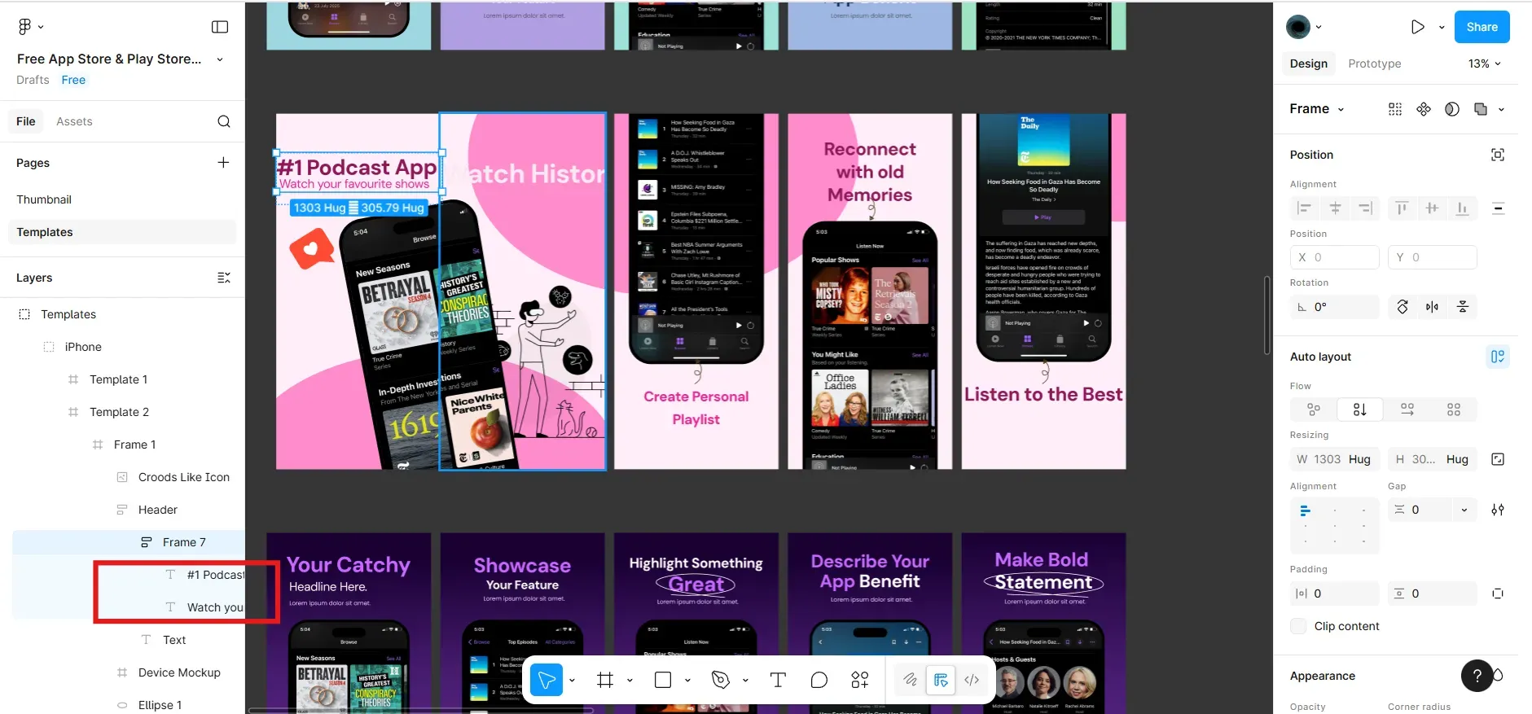The height and width of the screenshot is (714, 1532).
Task: Open the user avatar dropdown
Action: [x=1304, y=27]
